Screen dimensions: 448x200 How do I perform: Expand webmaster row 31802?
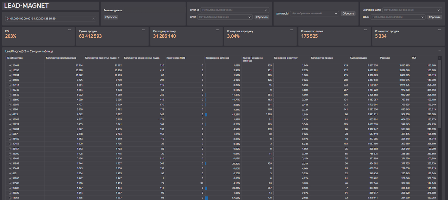10,80
